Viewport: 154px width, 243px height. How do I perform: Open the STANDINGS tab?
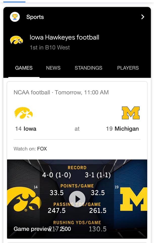coord(88,68)
